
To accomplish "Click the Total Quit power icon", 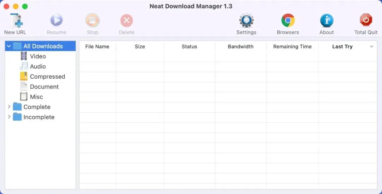I will point(366,20).
